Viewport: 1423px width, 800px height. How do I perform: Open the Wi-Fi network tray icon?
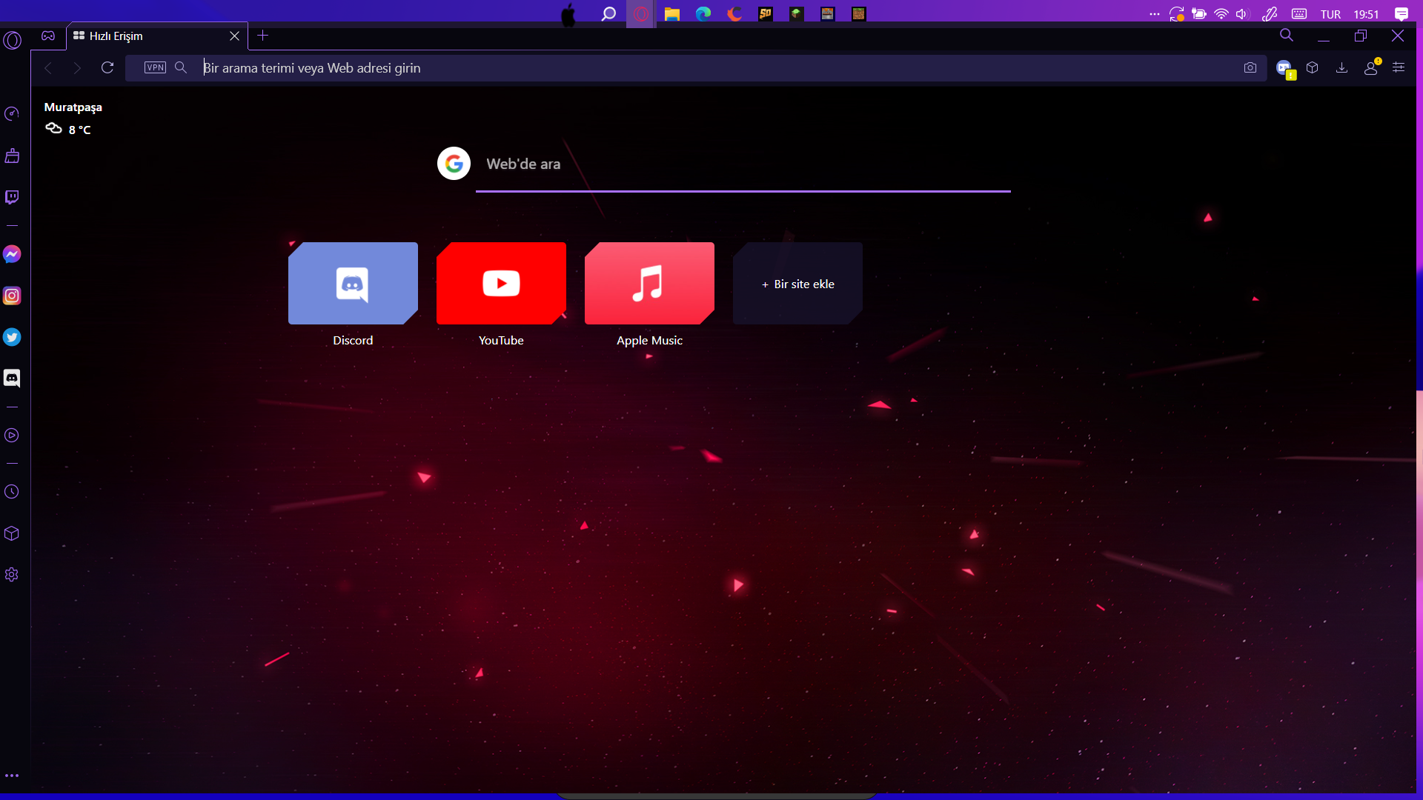click(1221, 14)
